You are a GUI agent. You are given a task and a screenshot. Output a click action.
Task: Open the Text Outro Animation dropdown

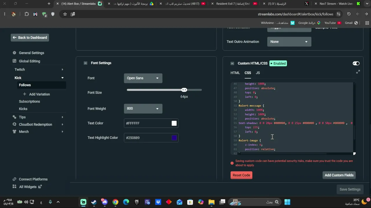pyautogui.click(x=289, y=42)
